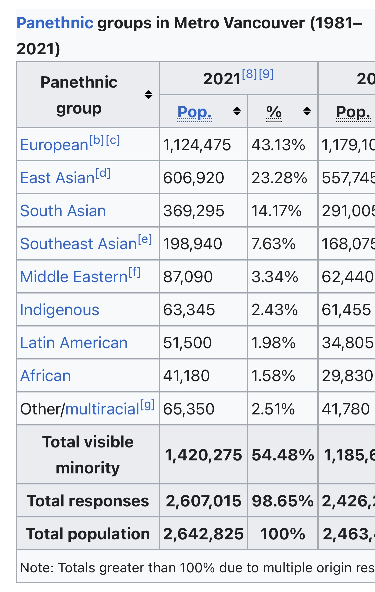Open citation reference [8] beside 2021

(249, 74)
